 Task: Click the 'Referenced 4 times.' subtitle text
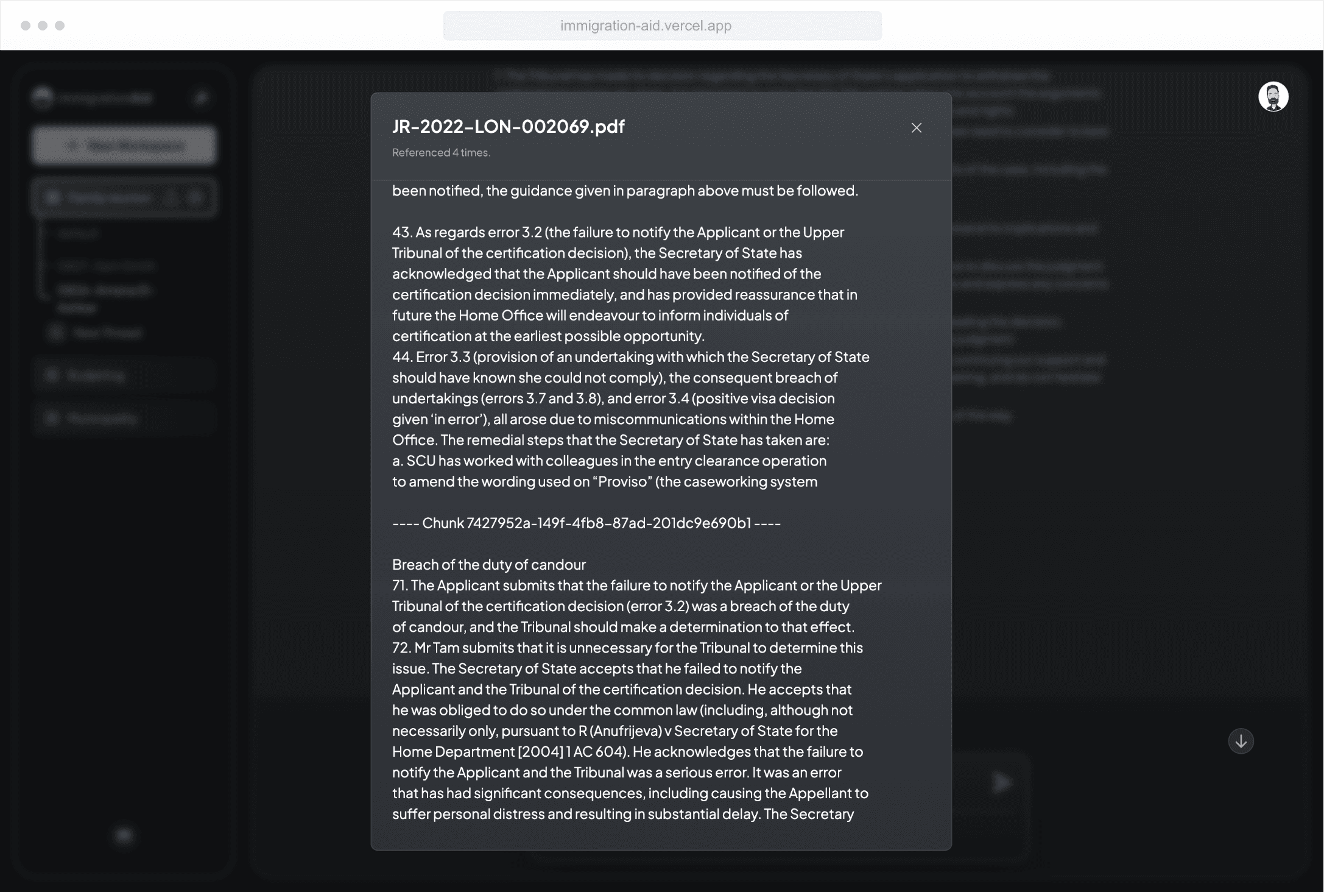click(441, 152)
